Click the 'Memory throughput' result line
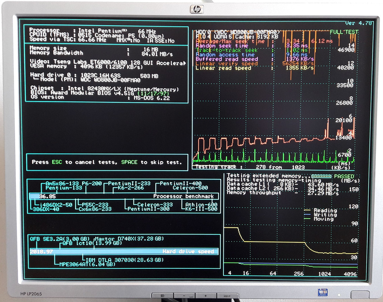Image resolution: width=383 pixels, height=302 pixels. pyautogui.click(x=282, y=193)
